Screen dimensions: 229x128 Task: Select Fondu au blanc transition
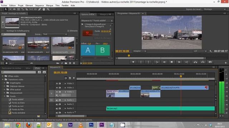pos(18,103)
